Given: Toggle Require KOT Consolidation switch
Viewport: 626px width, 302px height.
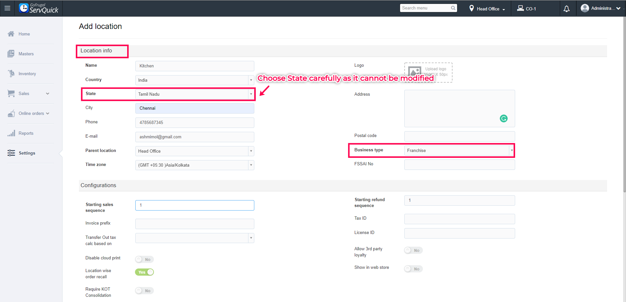Looking at the screenshot, I should [x=144, y=291].
